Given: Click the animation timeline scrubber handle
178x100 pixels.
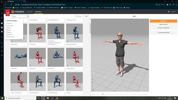Looking at the screenshot, I should click(x=103, y=94).
